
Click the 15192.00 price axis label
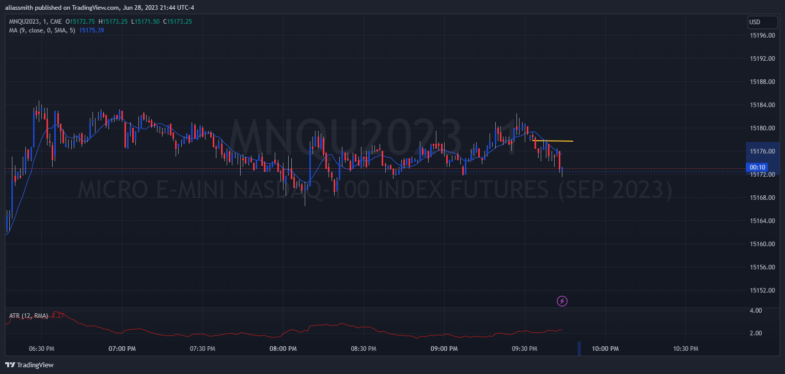click(x=762, y=59)
